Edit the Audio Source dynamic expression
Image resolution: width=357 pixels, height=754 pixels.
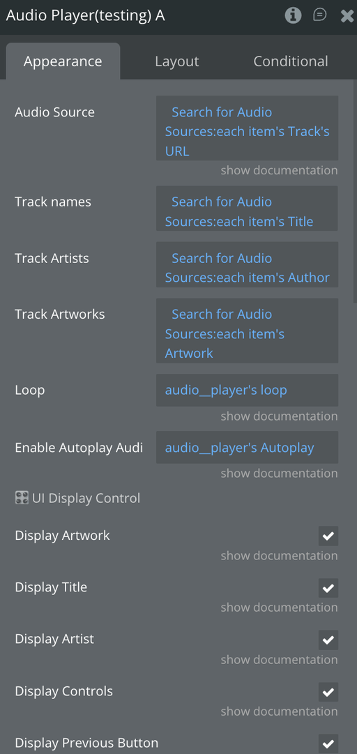(x=247, y=128)
